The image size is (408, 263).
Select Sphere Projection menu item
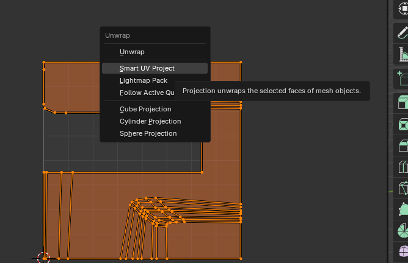click(x=155, y=133)
